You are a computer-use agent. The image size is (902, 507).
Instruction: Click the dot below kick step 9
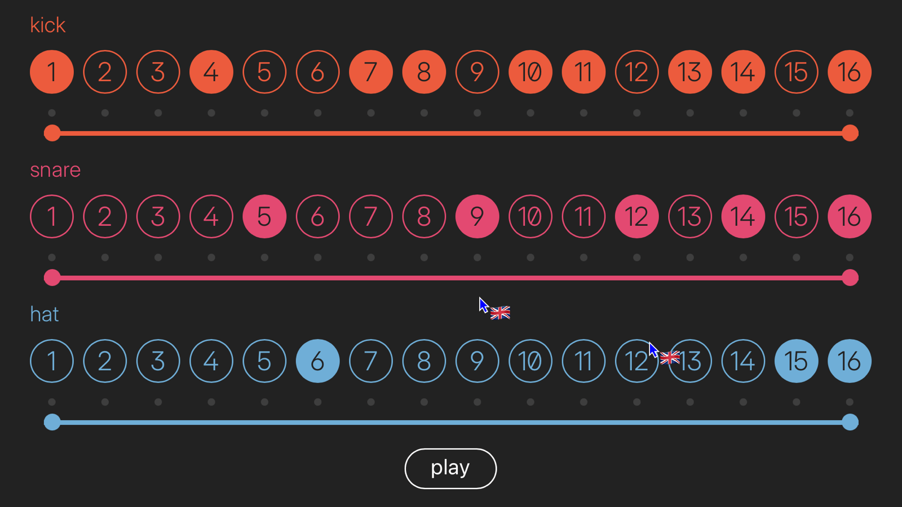[x=477, y=113]
